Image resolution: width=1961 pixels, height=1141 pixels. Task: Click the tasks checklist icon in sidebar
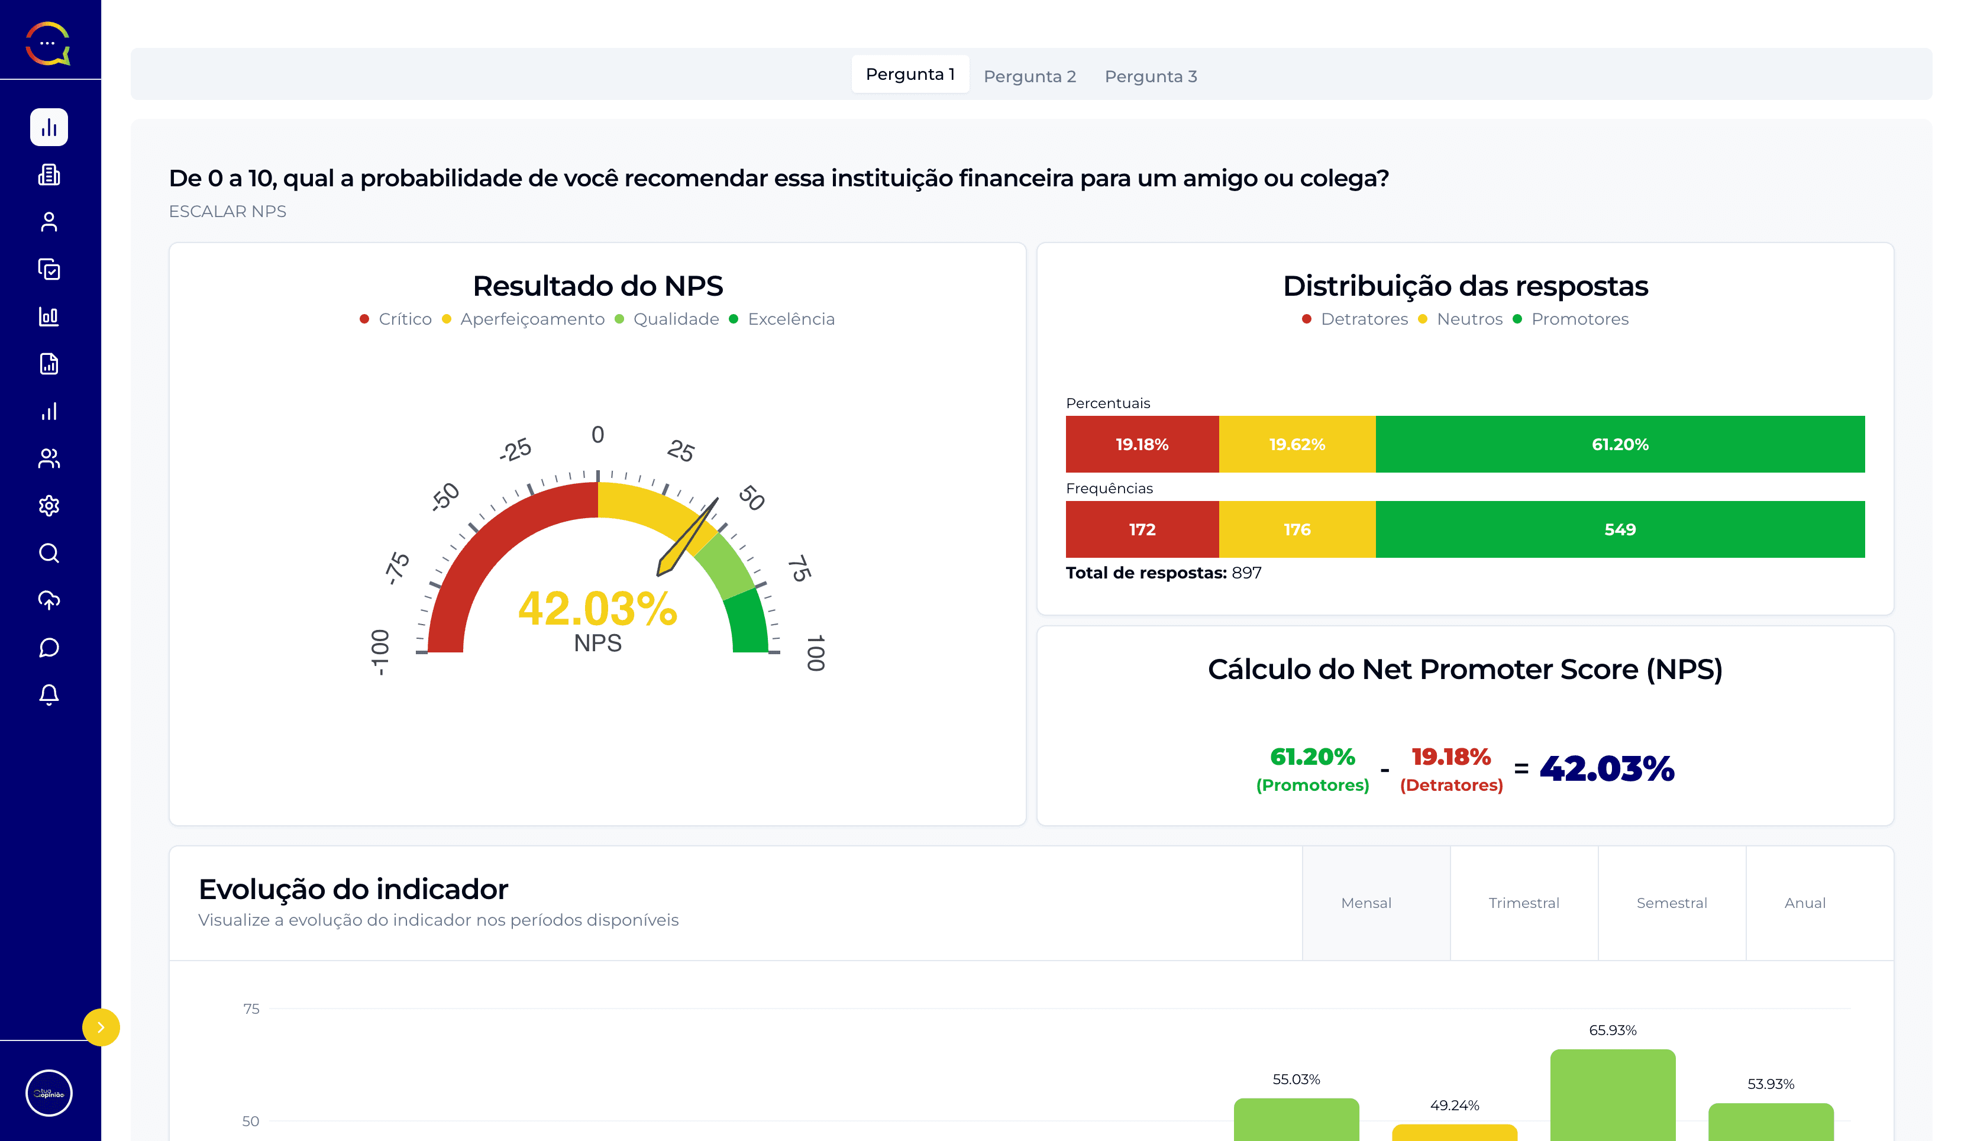(49, 270)
